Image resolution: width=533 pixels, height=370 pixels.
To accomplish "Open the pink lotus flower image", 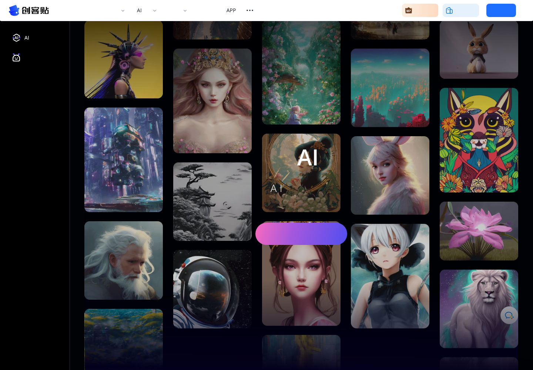I will (x=479, y=231).
